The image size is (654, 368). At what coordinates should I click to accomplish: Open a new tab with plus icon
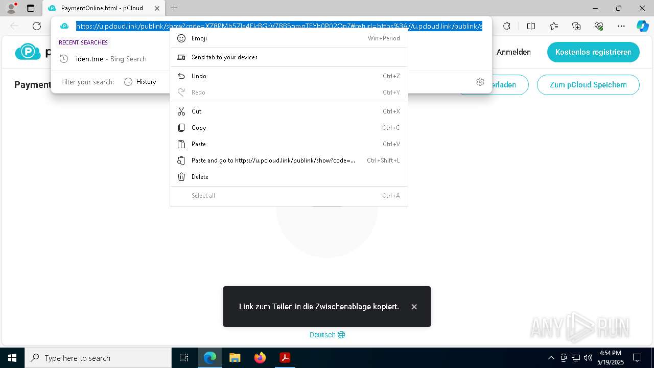click(174, 8)
